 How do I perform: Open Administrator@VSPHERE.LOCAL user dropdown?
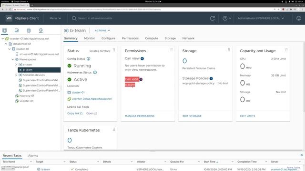(261, 18)
